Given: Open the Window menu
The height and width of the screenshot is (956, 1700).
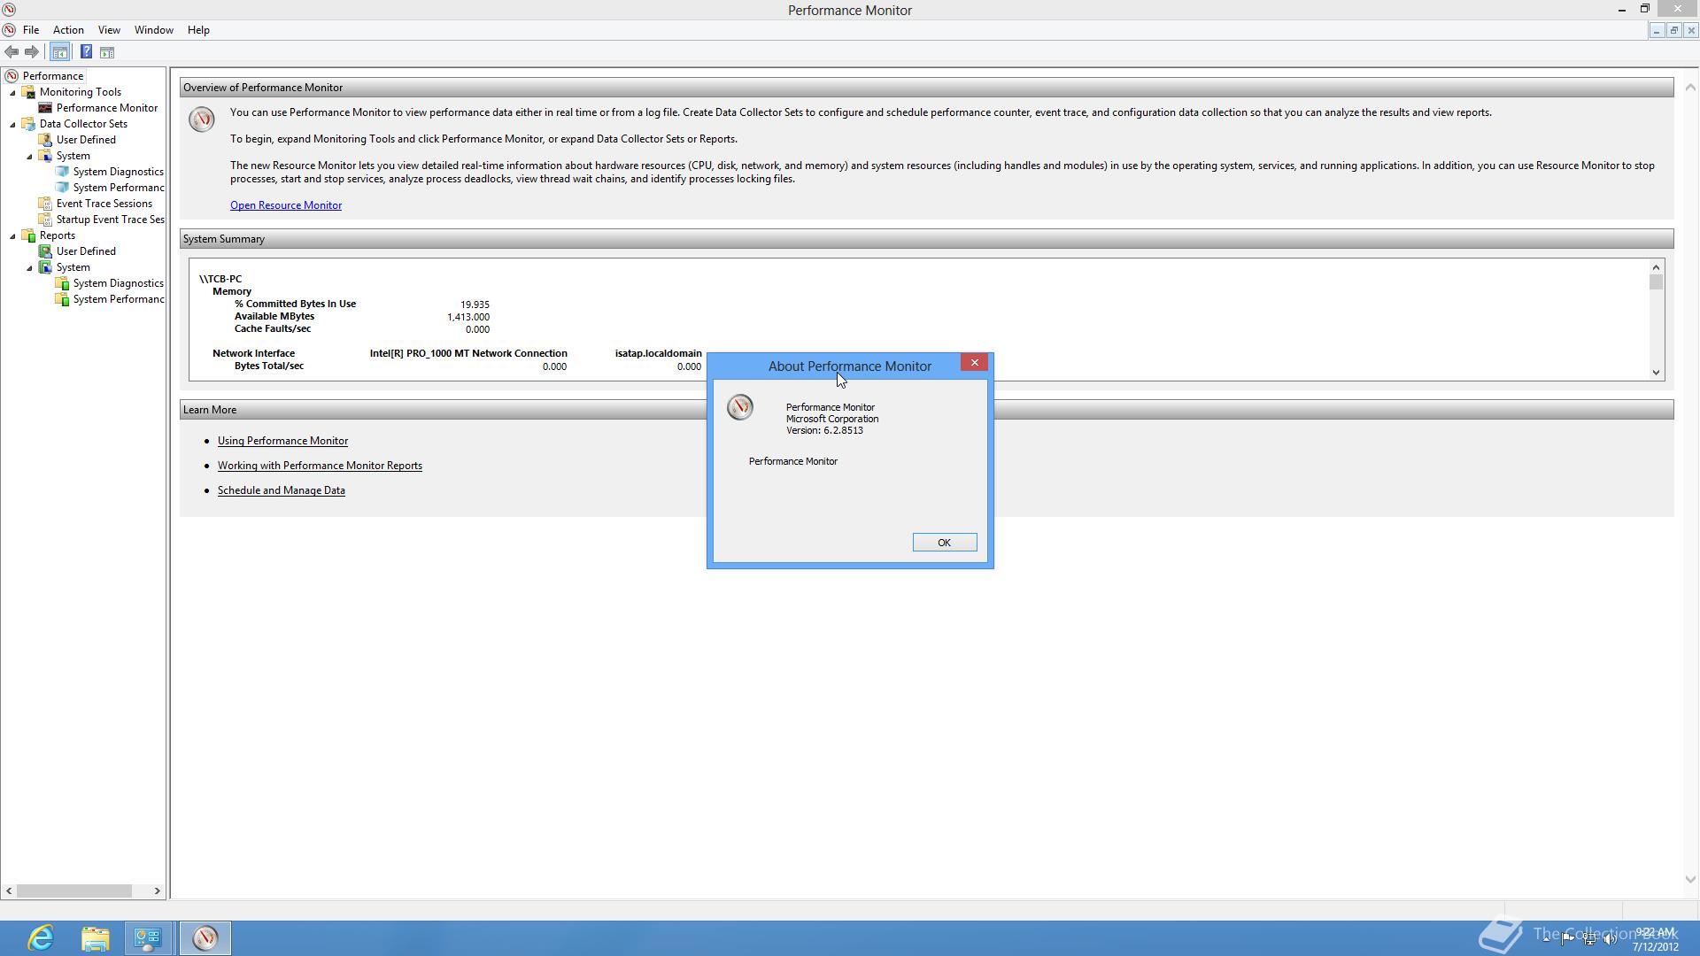Looking at the screenshot, I should pos(153,30).
